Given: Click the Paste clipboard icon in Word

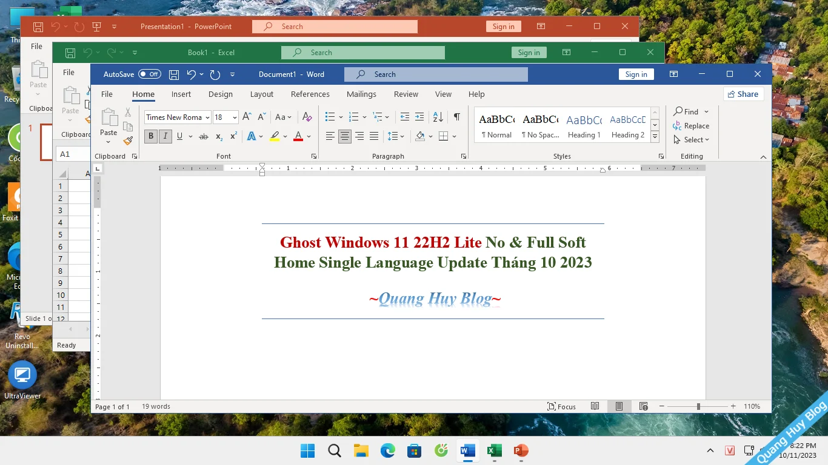Looking at the screenshot, I should (109, 118).
